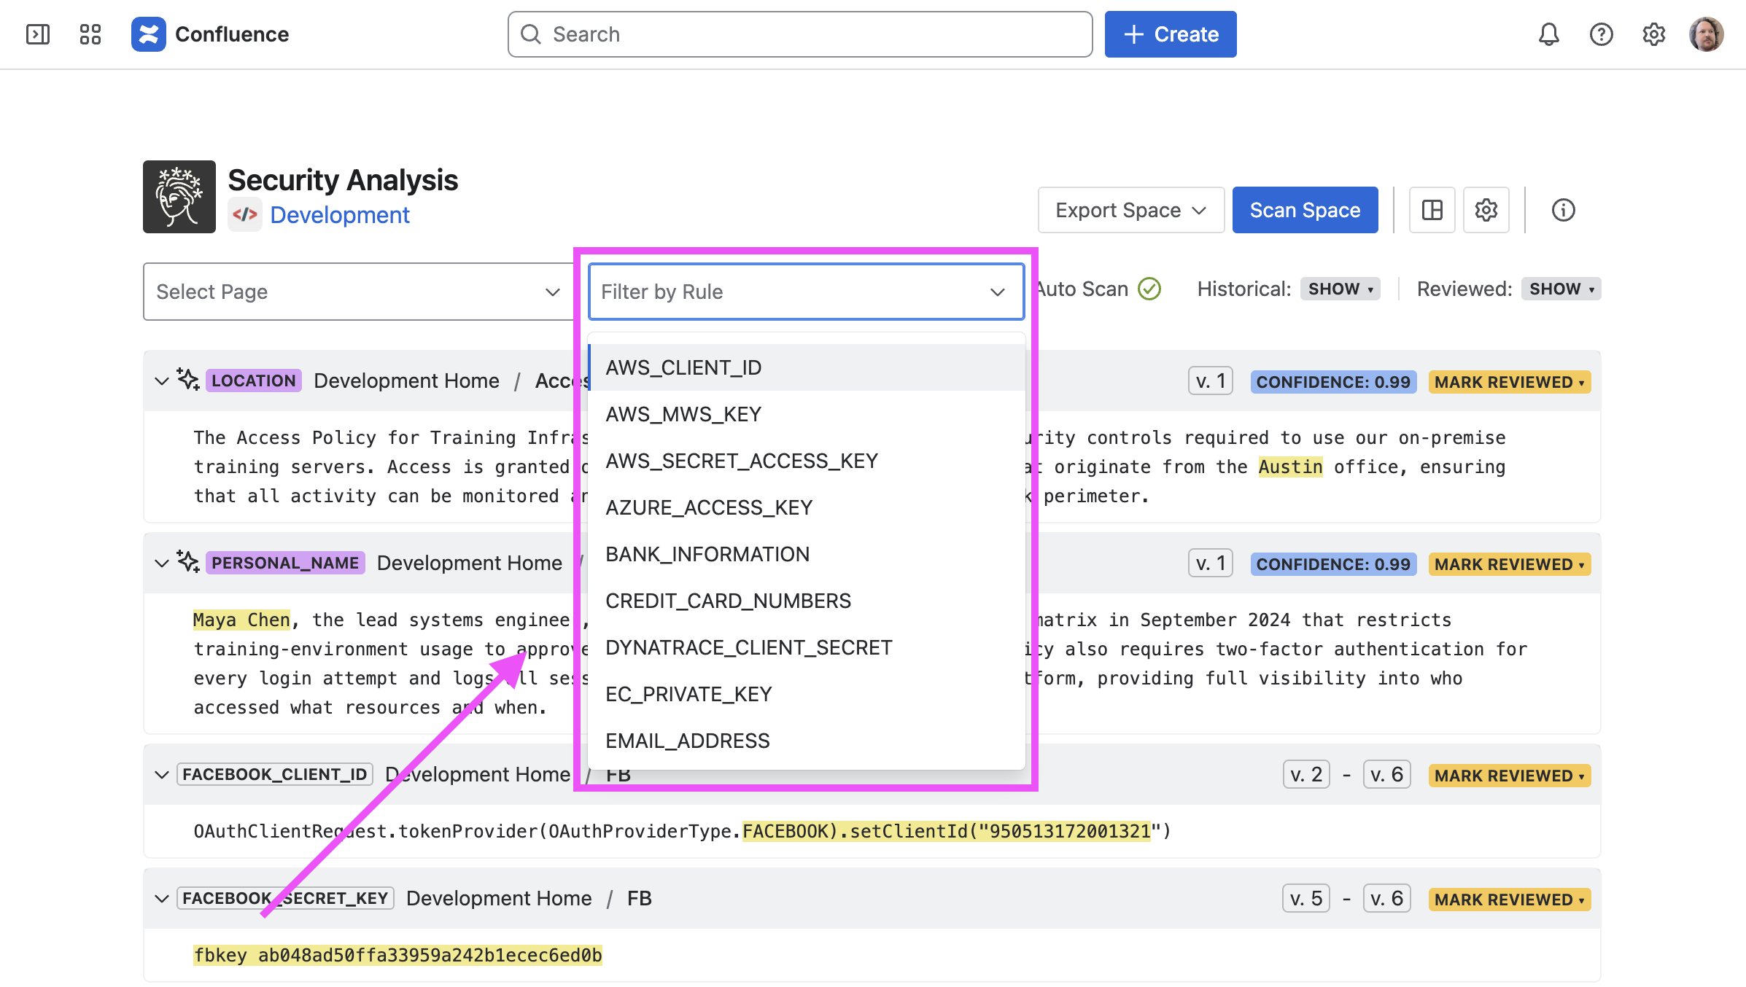This screenshot has height=987, width=1746.
Task: Choose EMAIL_ADDRESS from the list
Action: [x=807, y=741]
